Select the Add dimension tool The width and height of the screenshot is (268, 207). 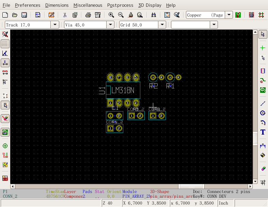coord(263,145)
